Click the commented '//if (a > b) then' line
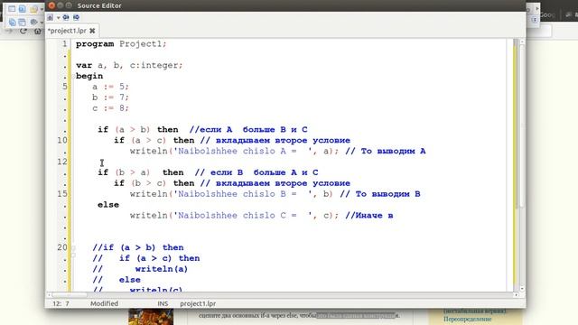The image size is (578, 325). click(x=138, y=247)
